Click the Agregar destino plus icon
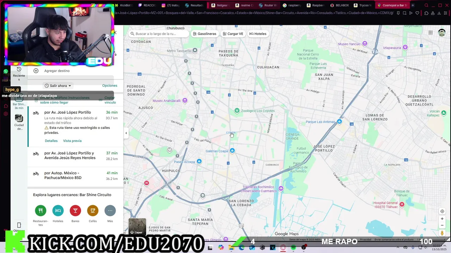The image size is (451, 253). point(36,71)
